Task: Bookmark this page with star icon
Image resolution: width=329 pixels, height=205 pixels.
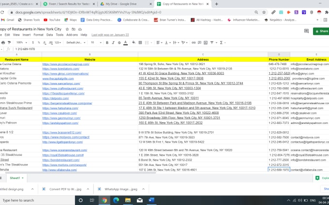Action: (264, 13)
